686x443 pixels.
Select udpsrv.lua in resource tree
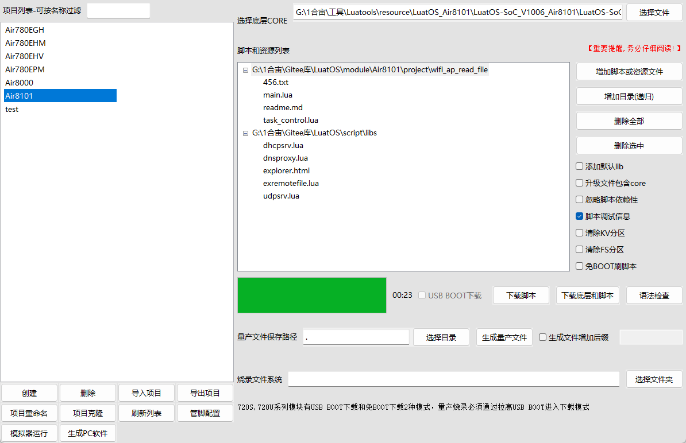point(282,196)
